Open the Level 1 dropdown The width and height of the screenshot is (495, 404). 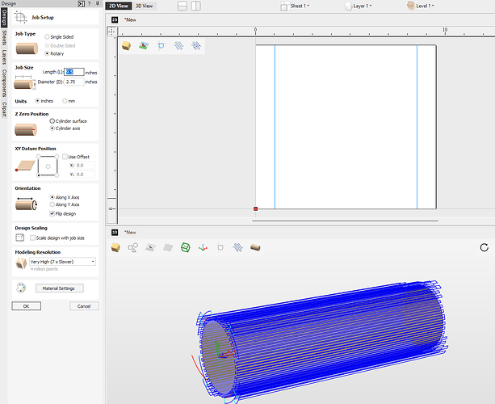coord(421,6)
